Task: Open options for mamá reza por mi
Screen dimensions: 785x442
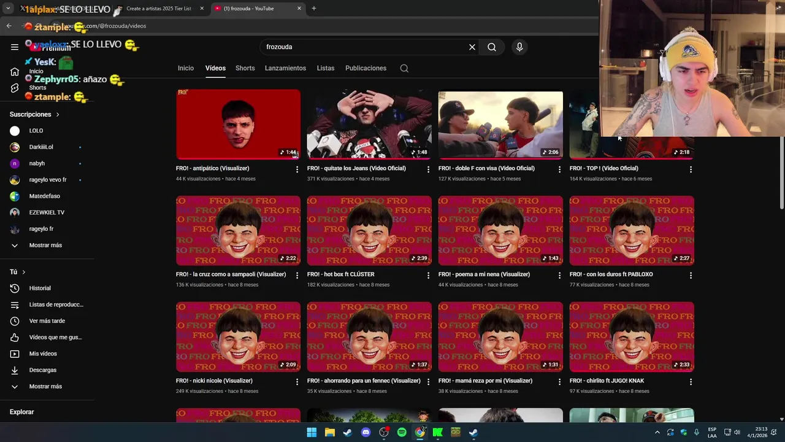Action: click(559, 382)
